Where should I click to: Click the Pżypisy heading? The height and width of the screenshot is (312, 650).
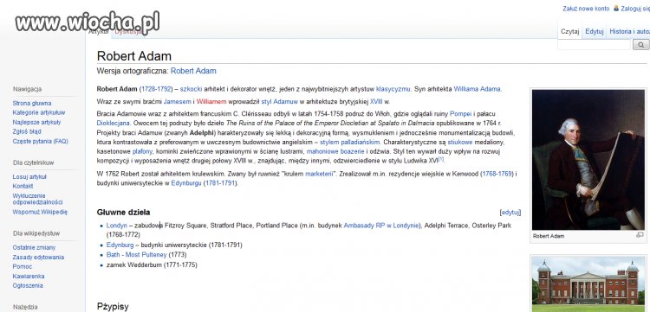(x=113, y=307)
